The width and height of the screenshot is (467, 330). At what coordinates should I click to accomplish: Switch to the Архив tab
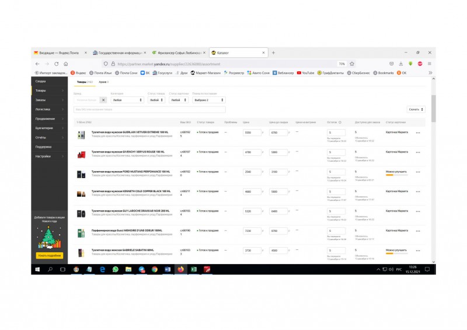pos(104,82)
